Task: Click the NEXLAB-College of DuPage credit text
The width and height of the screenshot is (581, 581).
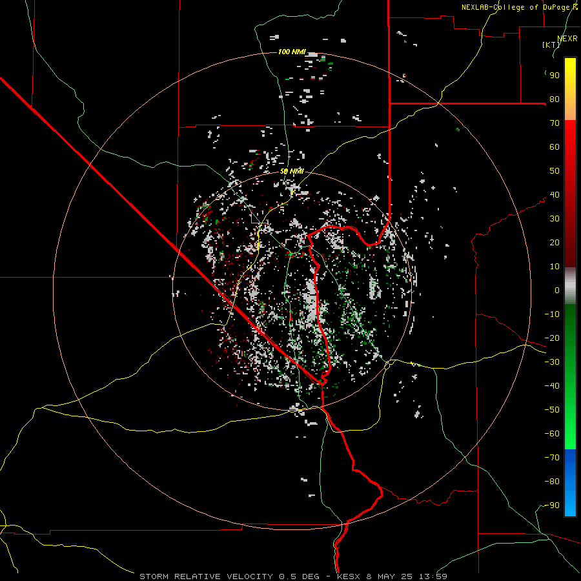Action: coord(519,7)
